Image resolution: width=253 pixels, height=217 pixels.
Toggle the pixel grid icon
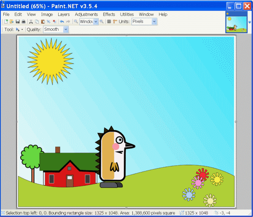click(109, 21)
